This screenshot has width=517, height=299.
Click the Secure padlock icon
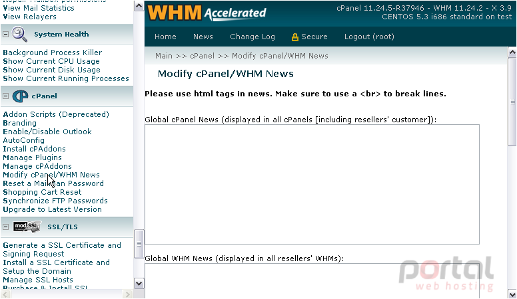(x=294, y=37)
